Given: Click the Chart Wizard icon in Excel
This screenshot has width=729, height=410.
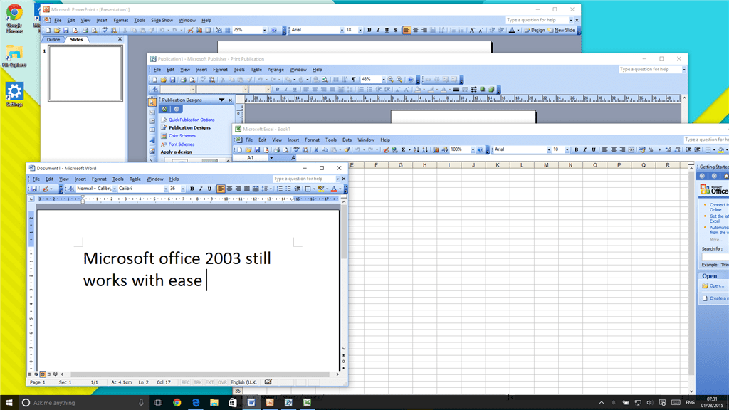Looking at the screenshot, I should (x=436, y=149).
